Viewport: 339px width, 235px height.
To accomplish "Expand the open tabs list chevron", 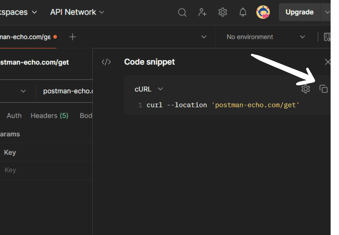I will pos(204,37).
